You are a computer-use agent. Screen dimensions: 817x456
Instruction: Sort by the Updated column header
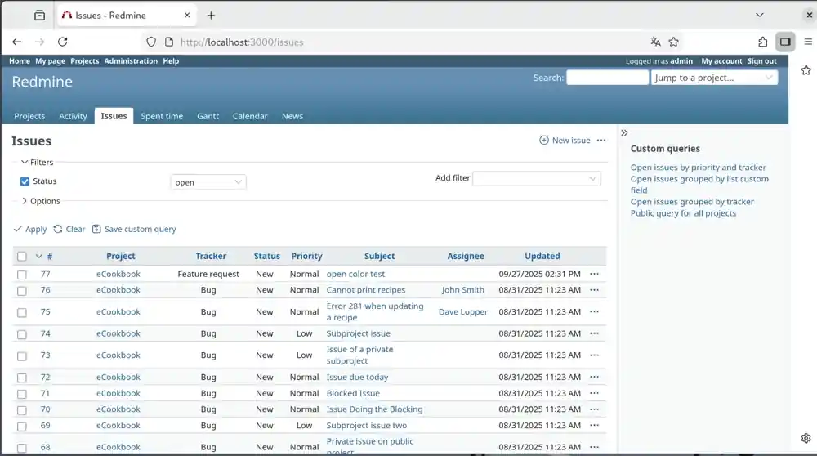[542, 256]
